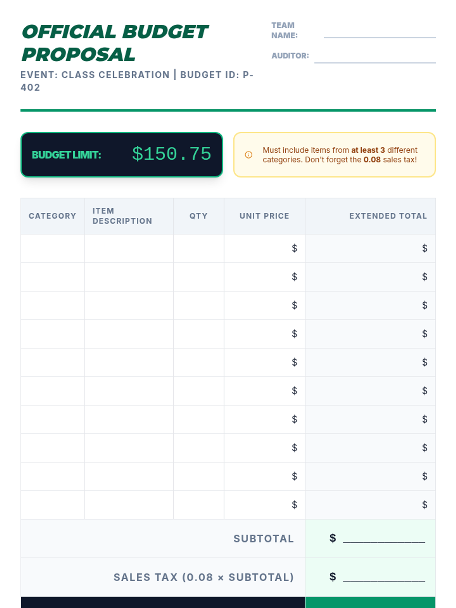Click the first row's QTY cell

point(198,249)
